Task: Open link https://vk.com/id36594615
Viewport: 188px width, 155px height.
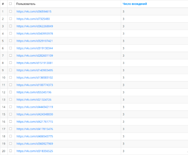Action: 34,12
